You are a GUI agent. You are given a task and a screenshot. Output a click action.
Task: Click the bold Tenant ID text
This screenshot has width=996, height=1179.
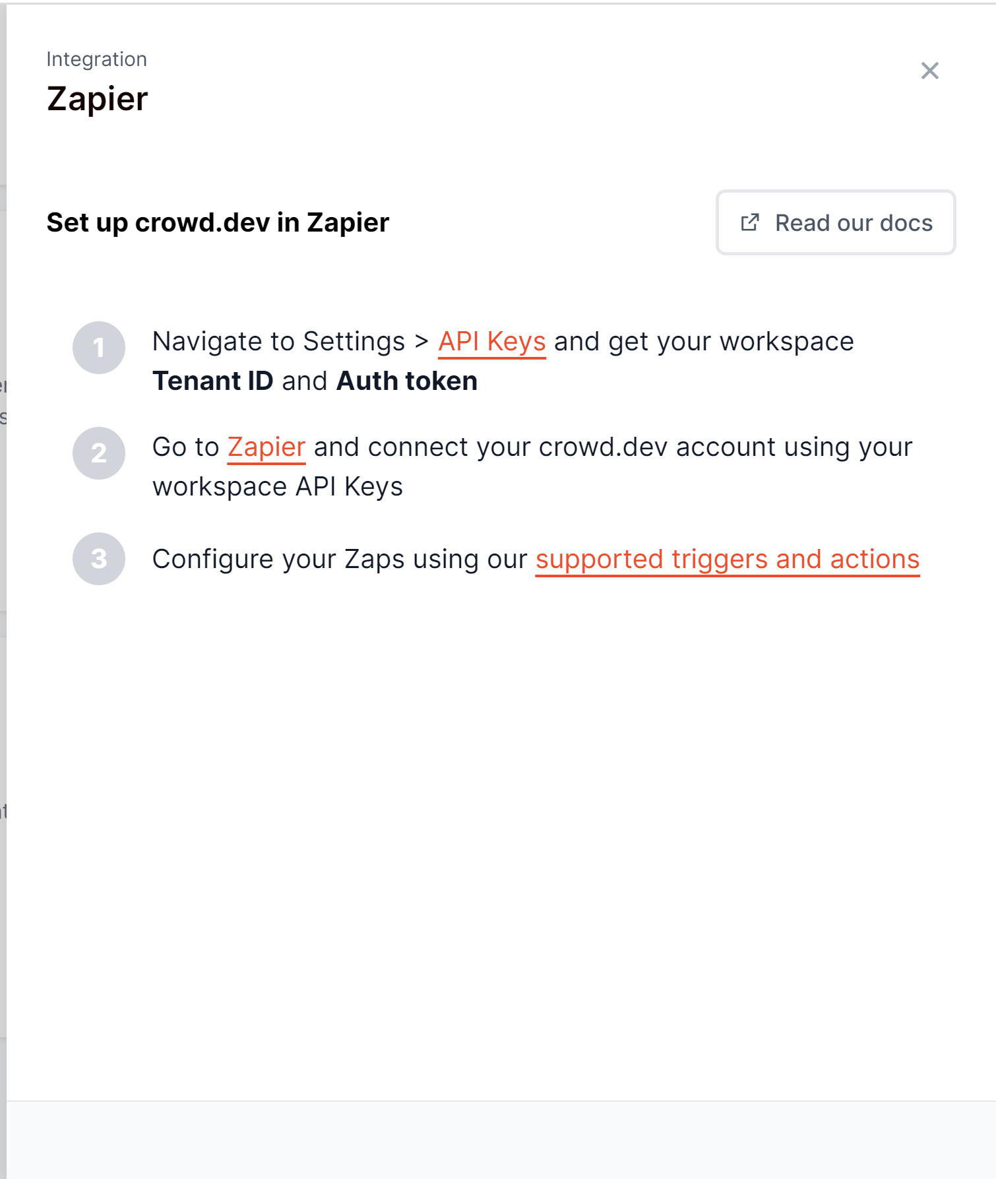coord(212,381)
